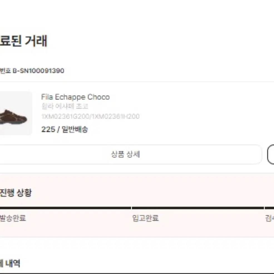Click the 발송완료 step label

coord(13,218)
